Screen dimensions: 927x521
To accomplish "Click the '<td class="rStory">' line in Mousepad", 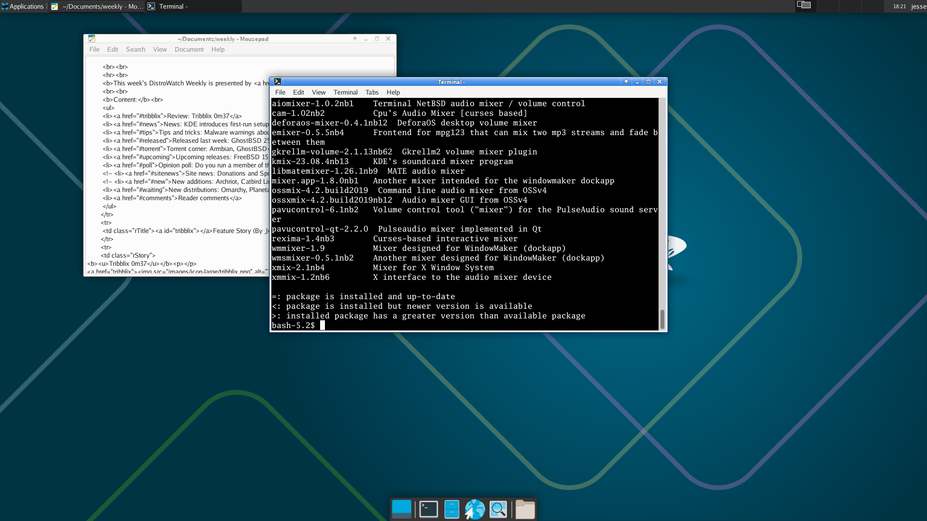I will pos(128,255).
